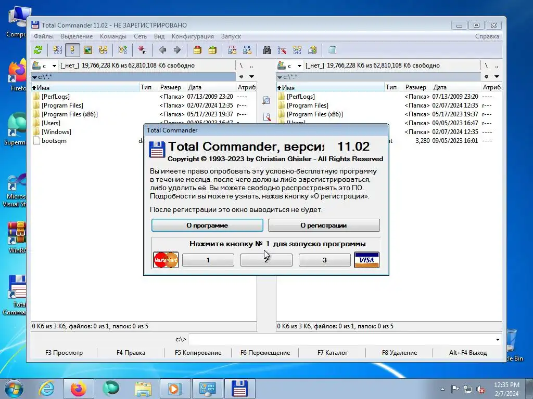Select [PerfLogs] folder in left panel

pos(55,97)
